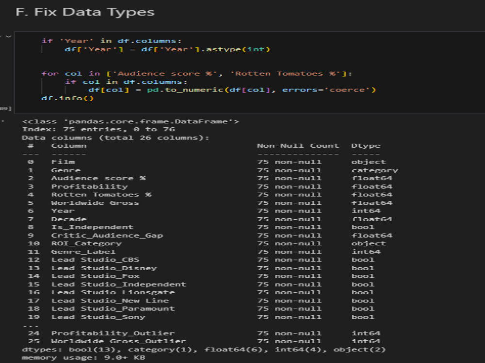Click 'Genre_Label' in the output table
Screen dimensions: 485x363
pos(83,252)
